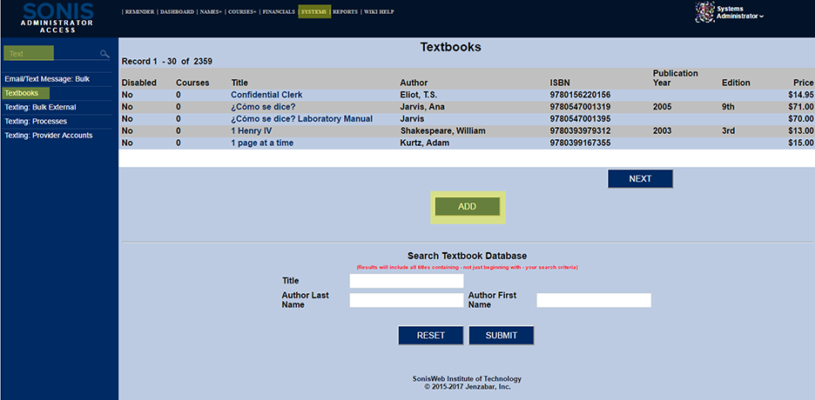Open the Confidential Clerk textbook
The width and height of the screenshot is (815, 400).
pos(266,95)
